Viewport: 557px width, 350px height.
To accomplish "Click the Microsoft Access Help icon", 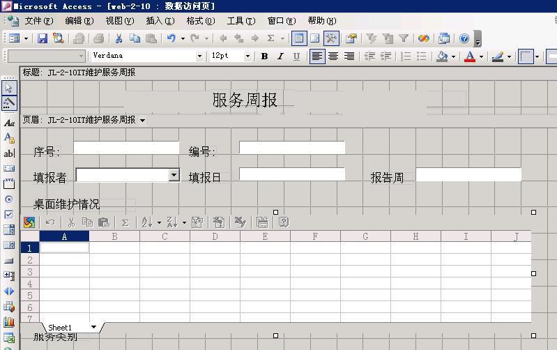I will (x=464, y=38).
